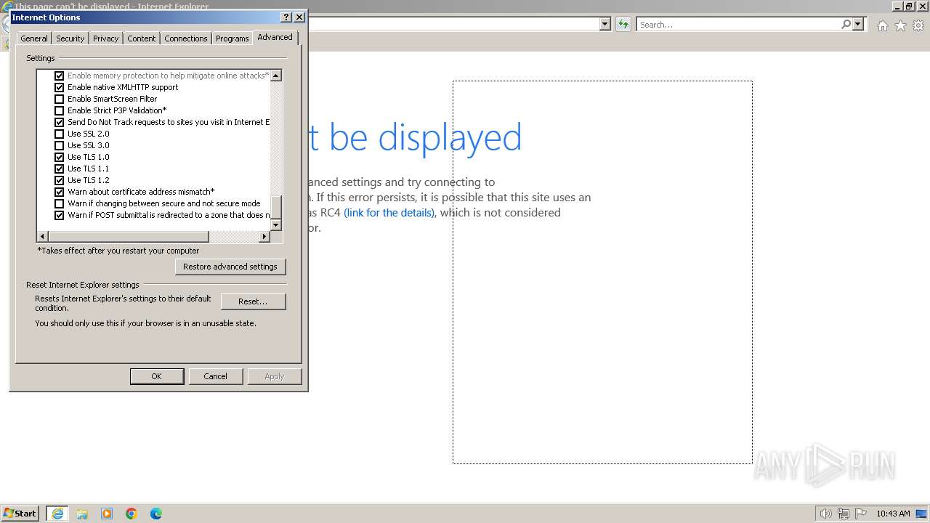Viewport: 930px width, 523px height.
Task: Click the vertical scrollbar thumb in settings
Action: (x=276, y=208)
